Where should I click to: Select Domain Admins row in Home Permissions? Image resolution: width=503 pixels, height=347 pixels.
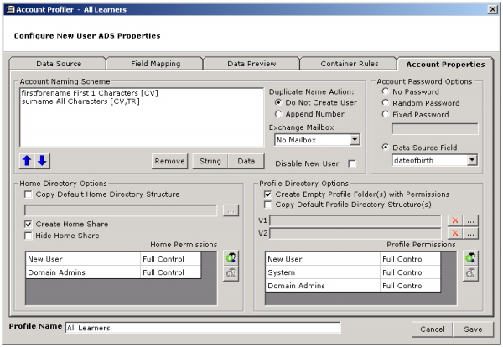click(x=113, y=272)
